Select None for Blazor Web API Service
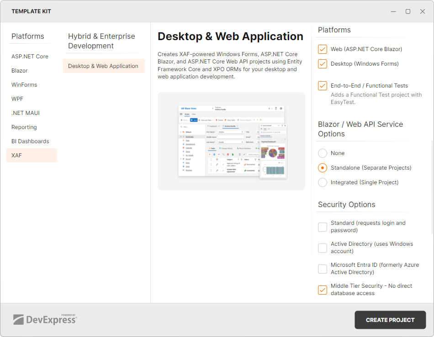 [x=322, y=153]
